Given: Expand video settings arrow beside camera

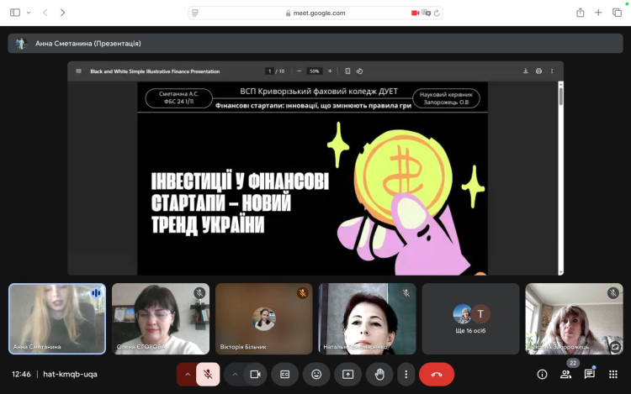Looking at the screenshot, I should pos(235,374).
